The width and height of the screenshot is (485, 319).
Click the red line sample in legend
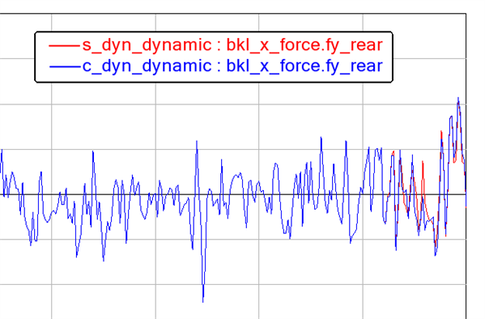click(x=64, y=46)
